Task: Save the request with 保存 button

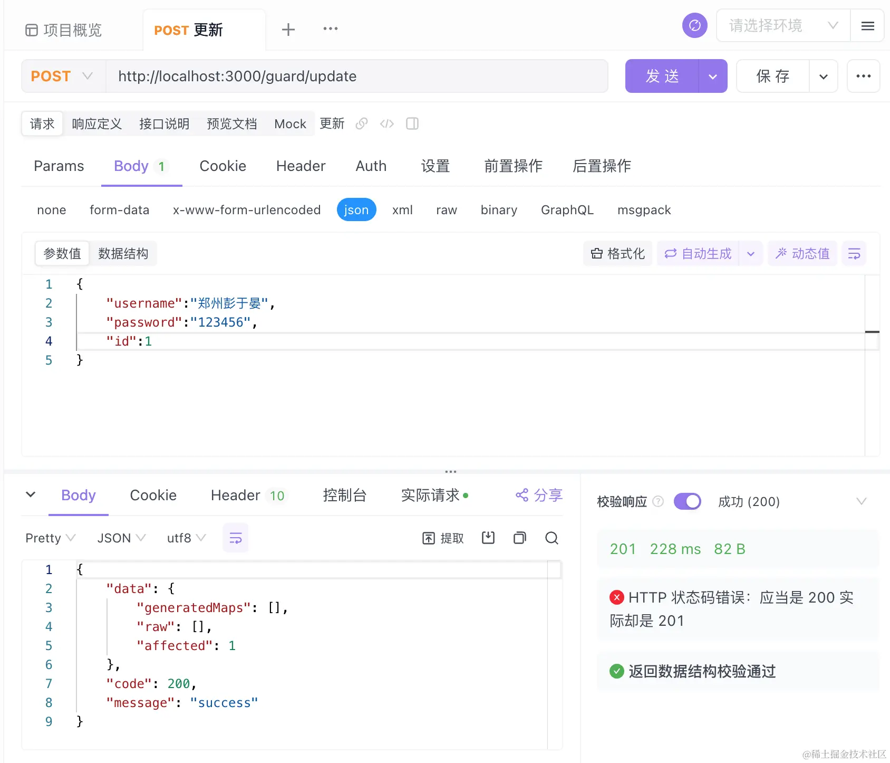Action: 772,76
